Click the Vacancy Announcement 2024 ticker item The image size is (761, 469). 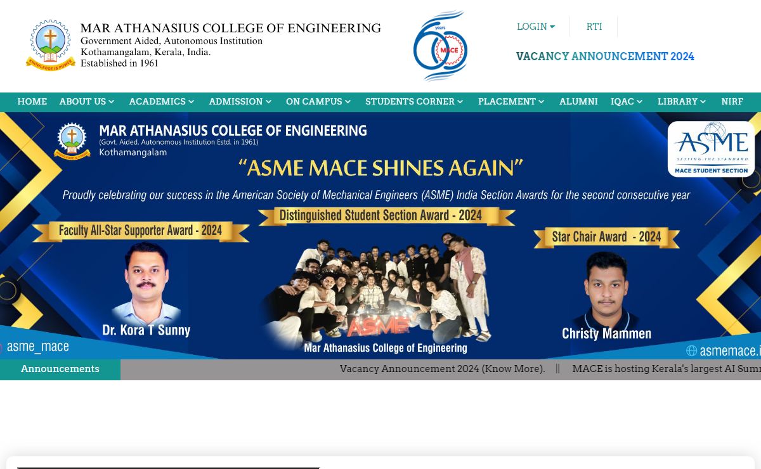(442, 369)
